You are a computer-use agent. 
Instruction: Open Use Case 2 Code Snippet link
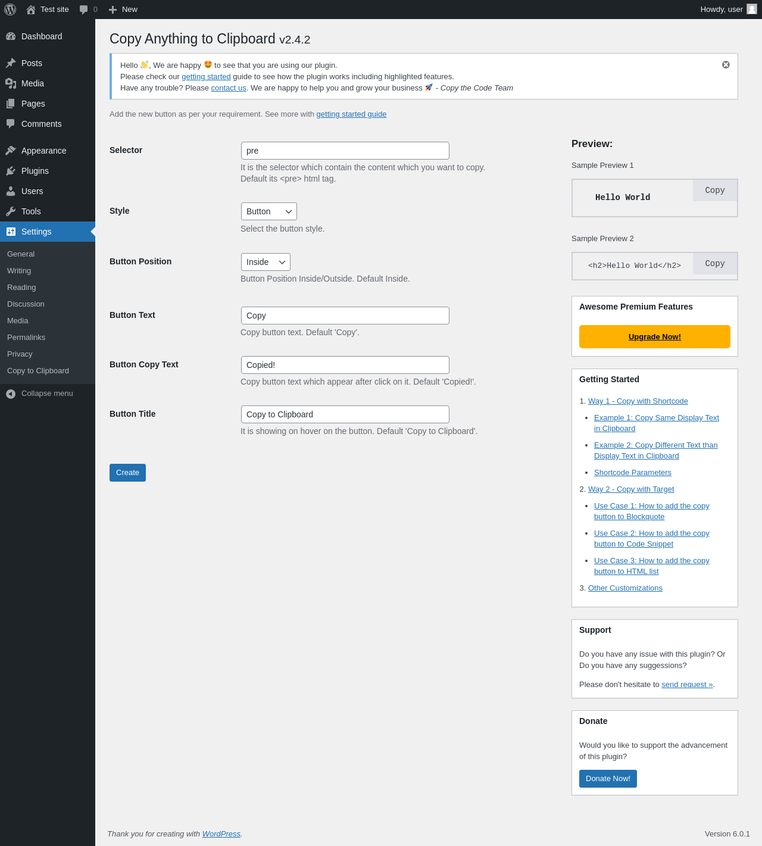point(652,539)
